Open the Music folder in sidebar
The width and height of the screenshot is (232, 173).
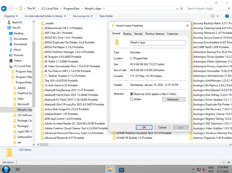[x=17, y=50]
